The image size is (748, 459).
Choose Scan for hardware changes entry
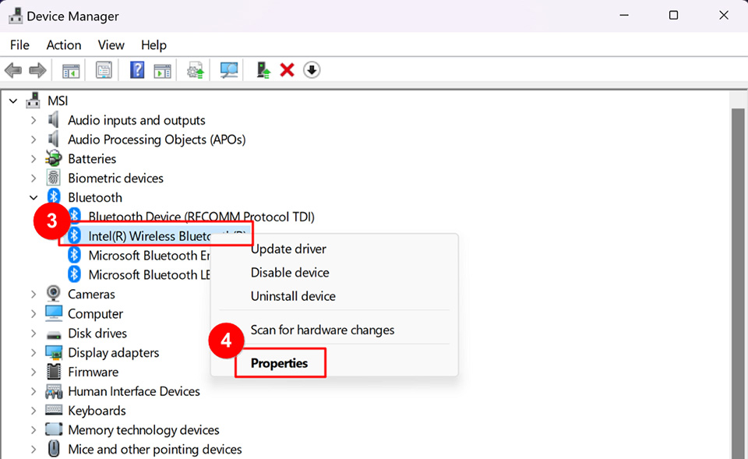click(x=334, y=330)
